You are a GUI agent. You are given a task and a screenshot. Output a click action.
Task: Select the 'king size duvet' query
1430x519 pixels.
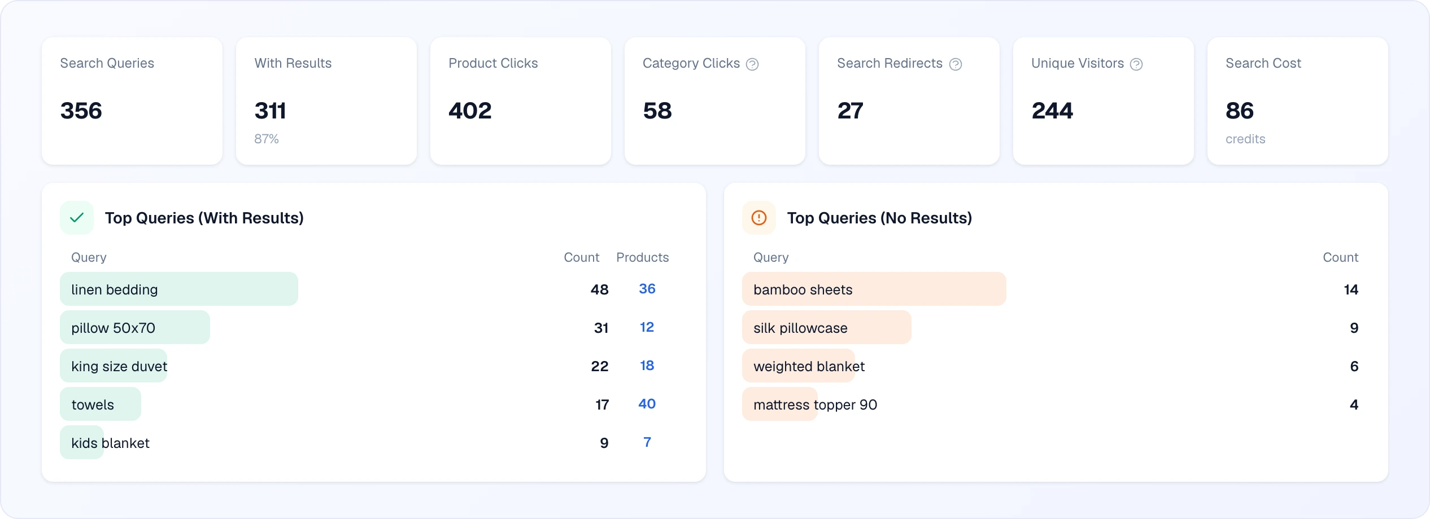(x=119, y=366)
